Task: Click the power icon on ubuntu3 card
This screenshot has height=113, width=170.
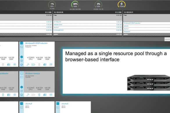Action: click(x=58, y=103)
